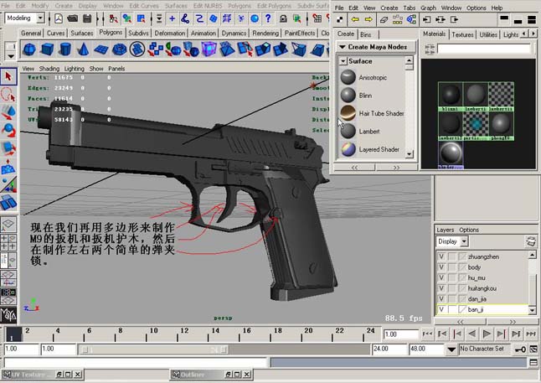Create a polygon torus from shelf
Screen dimensions: 541x383
(120, 49)
